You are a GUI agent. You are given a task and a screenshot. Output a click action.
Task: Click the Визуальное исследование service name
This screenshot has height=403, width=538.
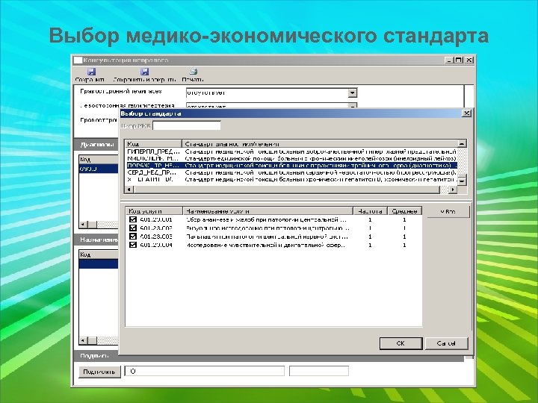268,228
